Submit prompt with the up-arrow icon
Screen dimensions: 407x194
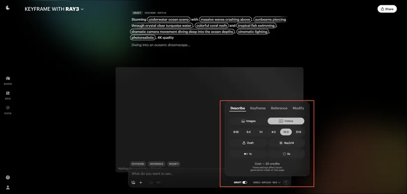pos(286,182)
